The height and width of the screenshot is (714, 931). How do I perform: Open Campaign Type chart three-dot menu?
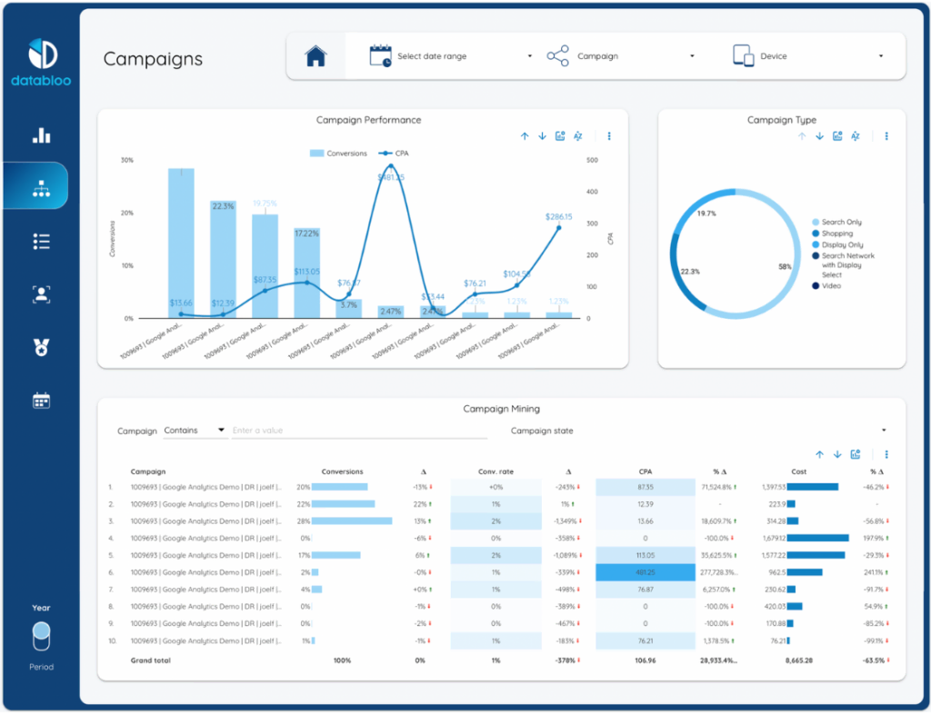pyautogui.click(x=886, y=136)
